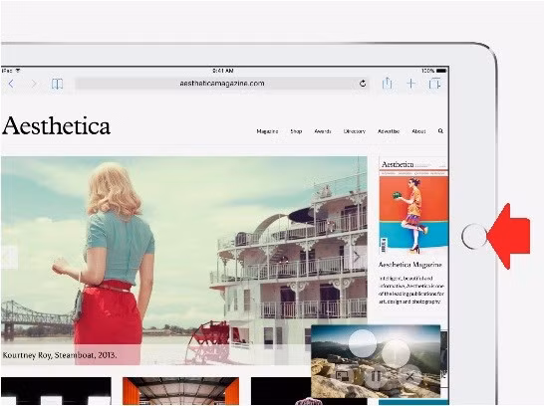Reload the page with the refresh icon

[x=363, y=84]
